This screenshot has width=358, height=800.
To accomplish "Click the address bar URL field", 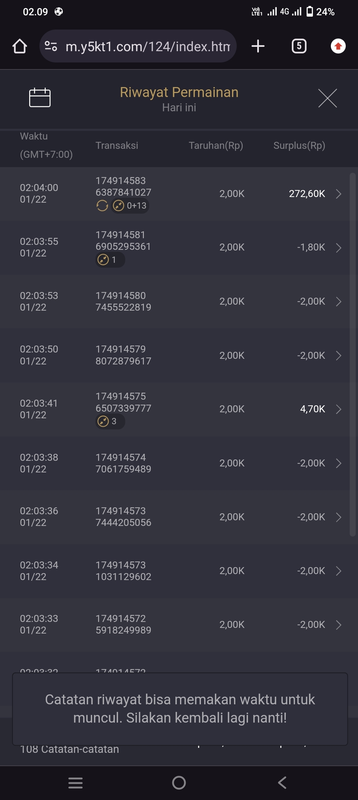I will point(148,47).
